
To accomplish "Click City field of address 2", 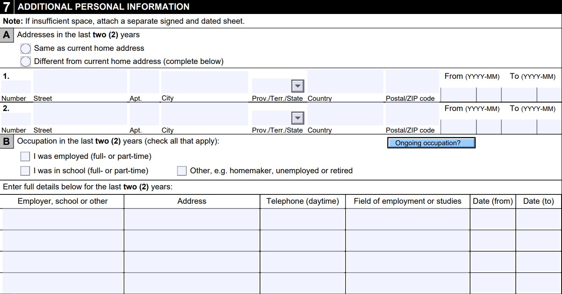I will [205, 114].
